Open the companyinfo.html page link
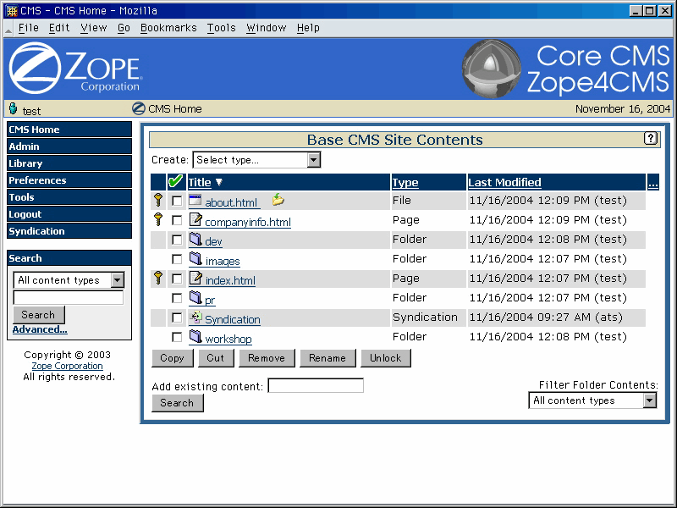The height and width of the screenshot is (508, 677). (248, 222)
